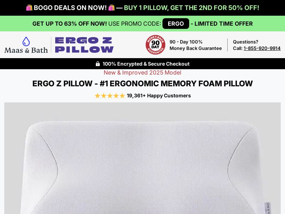Click the five gold star rating
The width and height of the screenshot is (285, 214).
click(x=110, y=96)
